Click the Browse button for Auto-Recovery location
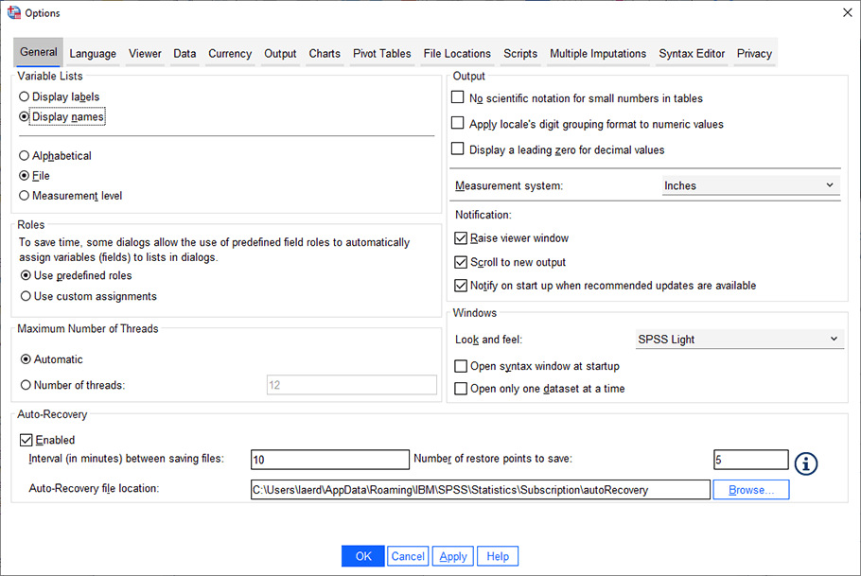This screenshot has height=576, width=861. click(x=751, y=489)
